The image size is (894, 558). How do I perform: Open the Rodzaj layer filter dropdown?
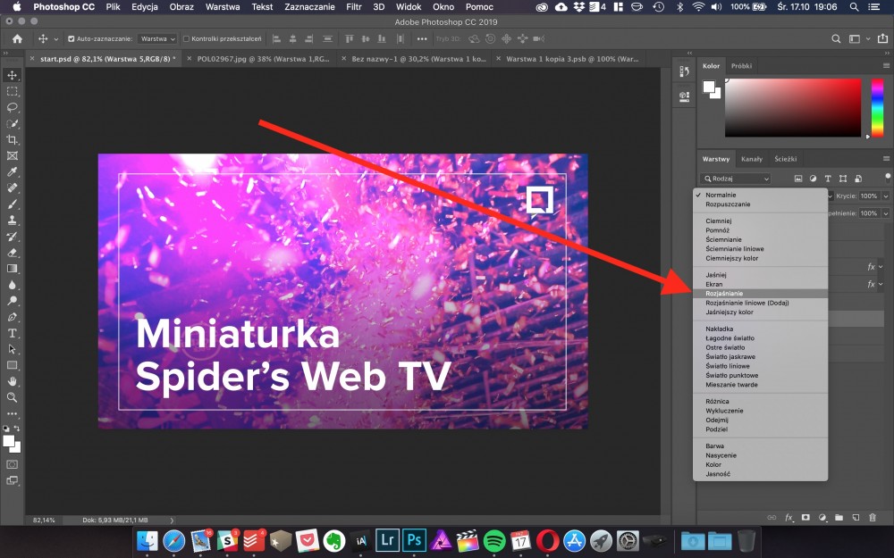click(x=736, y=179)
